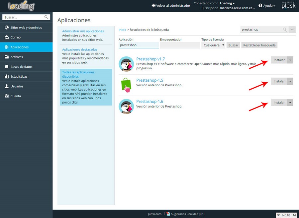Open Aplicaciones destacadas link
This screenshot has width=299, height=218.
point(80,49)
